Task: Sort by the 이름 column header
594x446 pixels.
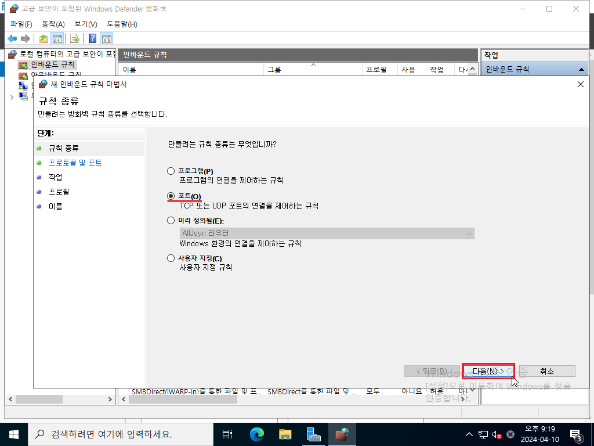Action: point(191,70)
